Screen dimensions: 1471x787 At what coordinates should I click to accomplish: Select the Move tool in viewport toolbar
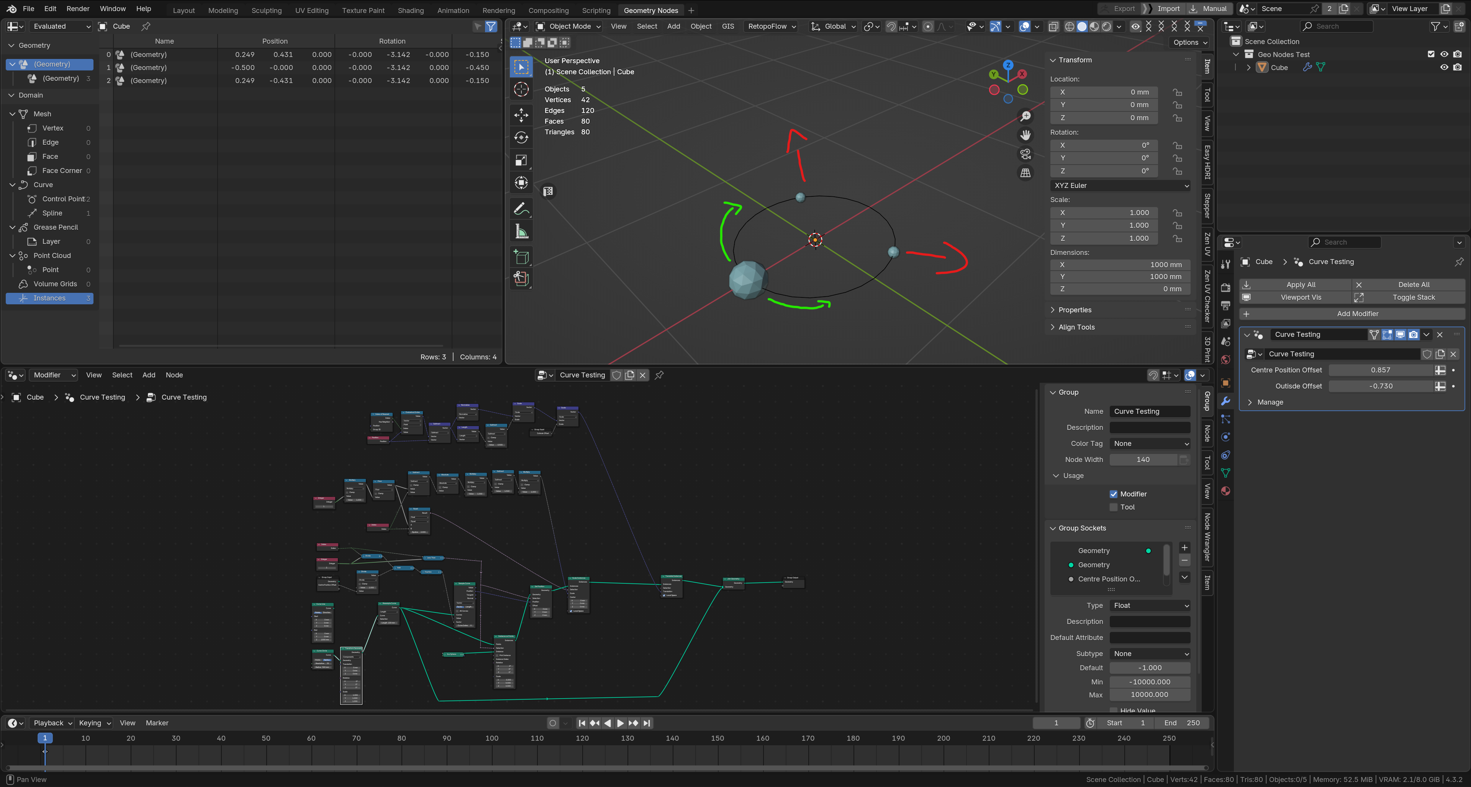tap(521, 115)
